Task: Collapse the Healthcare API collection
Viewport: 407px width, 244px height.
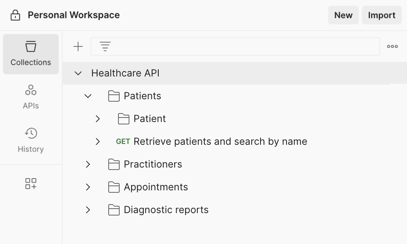Action: [78, 73]
